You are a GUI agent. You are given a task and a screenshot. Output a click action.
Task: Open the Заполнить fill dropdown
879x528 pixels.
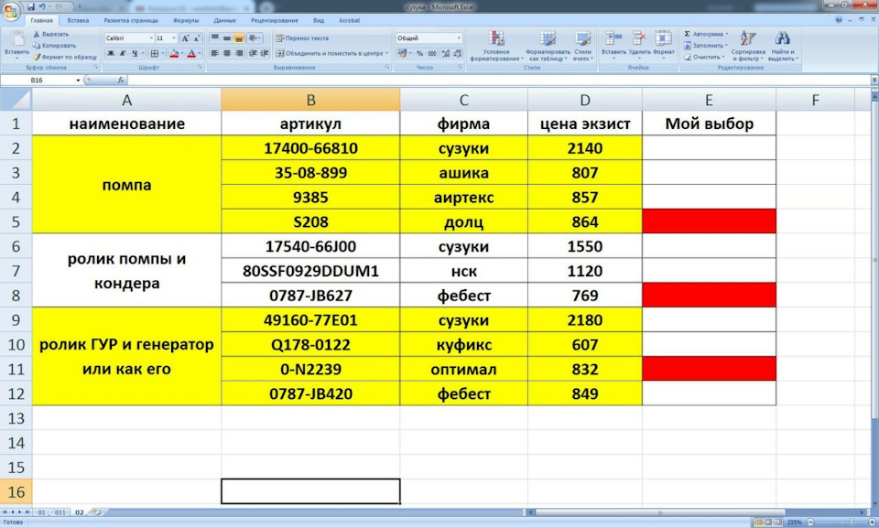click(726, 46)
